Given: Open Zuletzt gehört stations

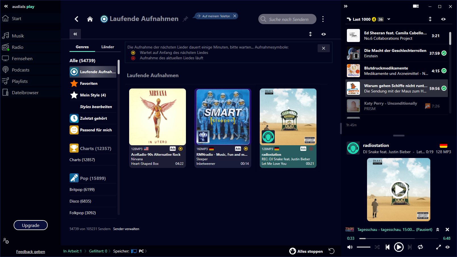Looking at the screenshot, I should pos(93,118).
